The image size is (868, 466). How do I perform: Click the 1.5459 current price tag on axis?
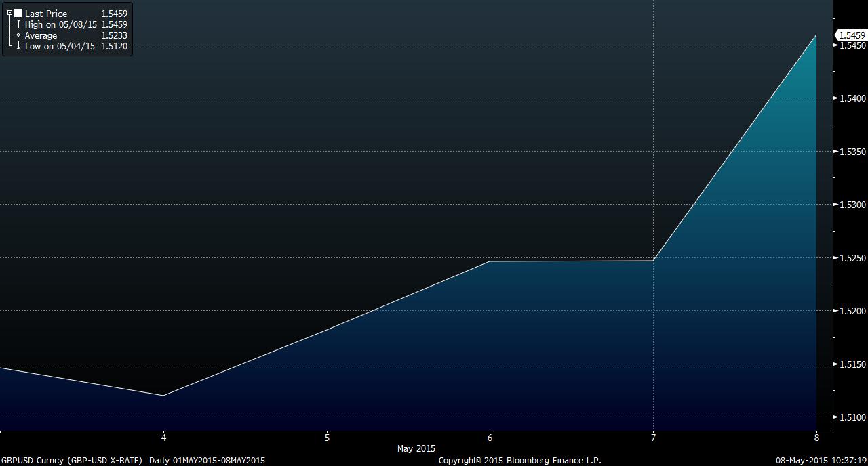[852, 35]
